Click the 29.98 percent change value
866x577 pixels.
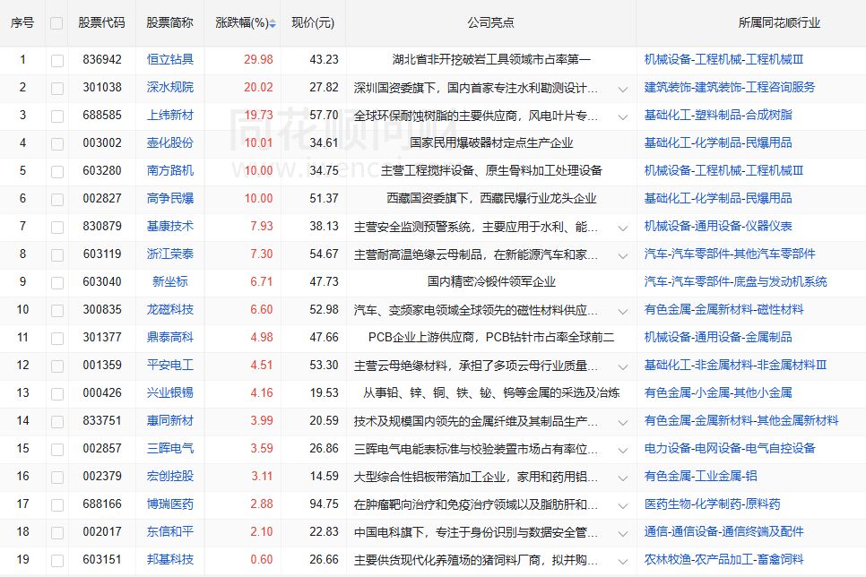pos(258,60)
